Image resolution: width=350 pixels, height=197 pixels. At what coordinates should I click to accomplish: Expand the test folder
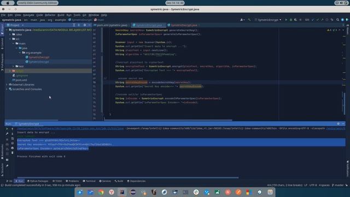[x=13, y=66]
